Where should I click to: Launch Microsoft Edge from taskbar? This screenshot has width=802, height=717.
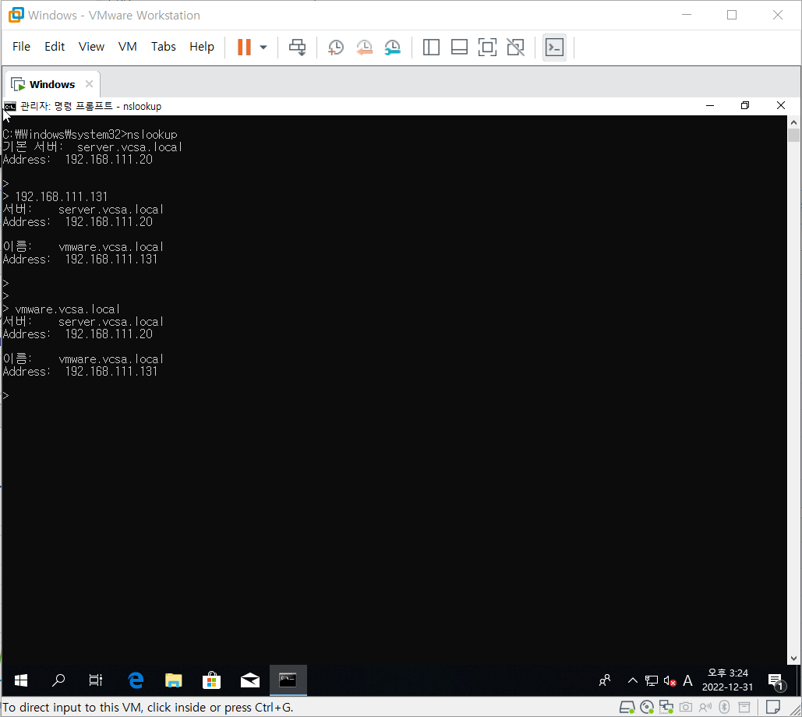[x=136, y=680]
